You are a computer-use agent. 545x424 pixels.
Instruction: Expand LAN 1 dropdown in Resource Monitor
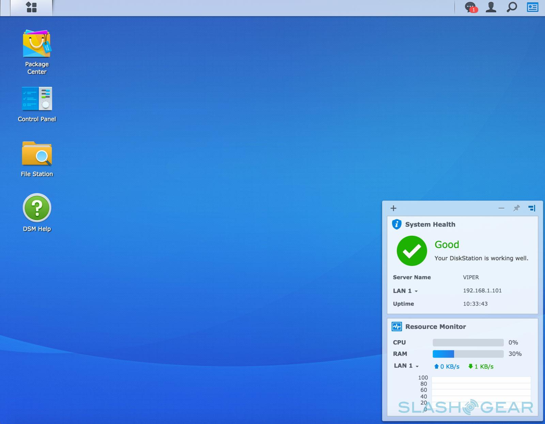coord(406,366)
